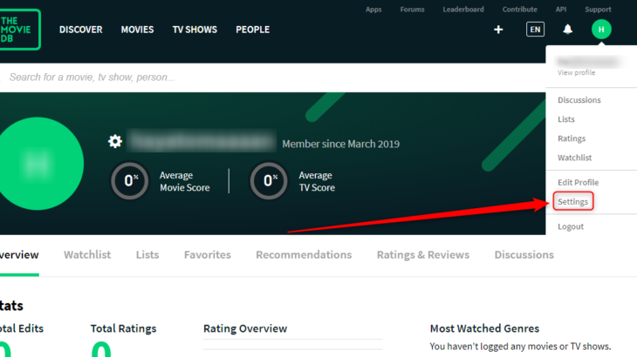Click the plus add-new icon

coord(498,30)
